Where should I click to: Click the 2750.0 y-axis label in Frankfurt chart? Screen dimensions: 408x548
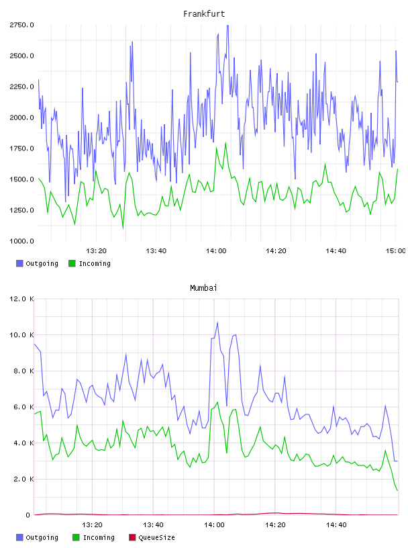click(21, 25)
